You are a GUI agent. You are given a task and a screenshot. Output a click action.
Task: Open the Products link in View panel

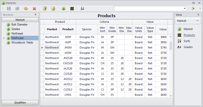click(x=189, y=35)
